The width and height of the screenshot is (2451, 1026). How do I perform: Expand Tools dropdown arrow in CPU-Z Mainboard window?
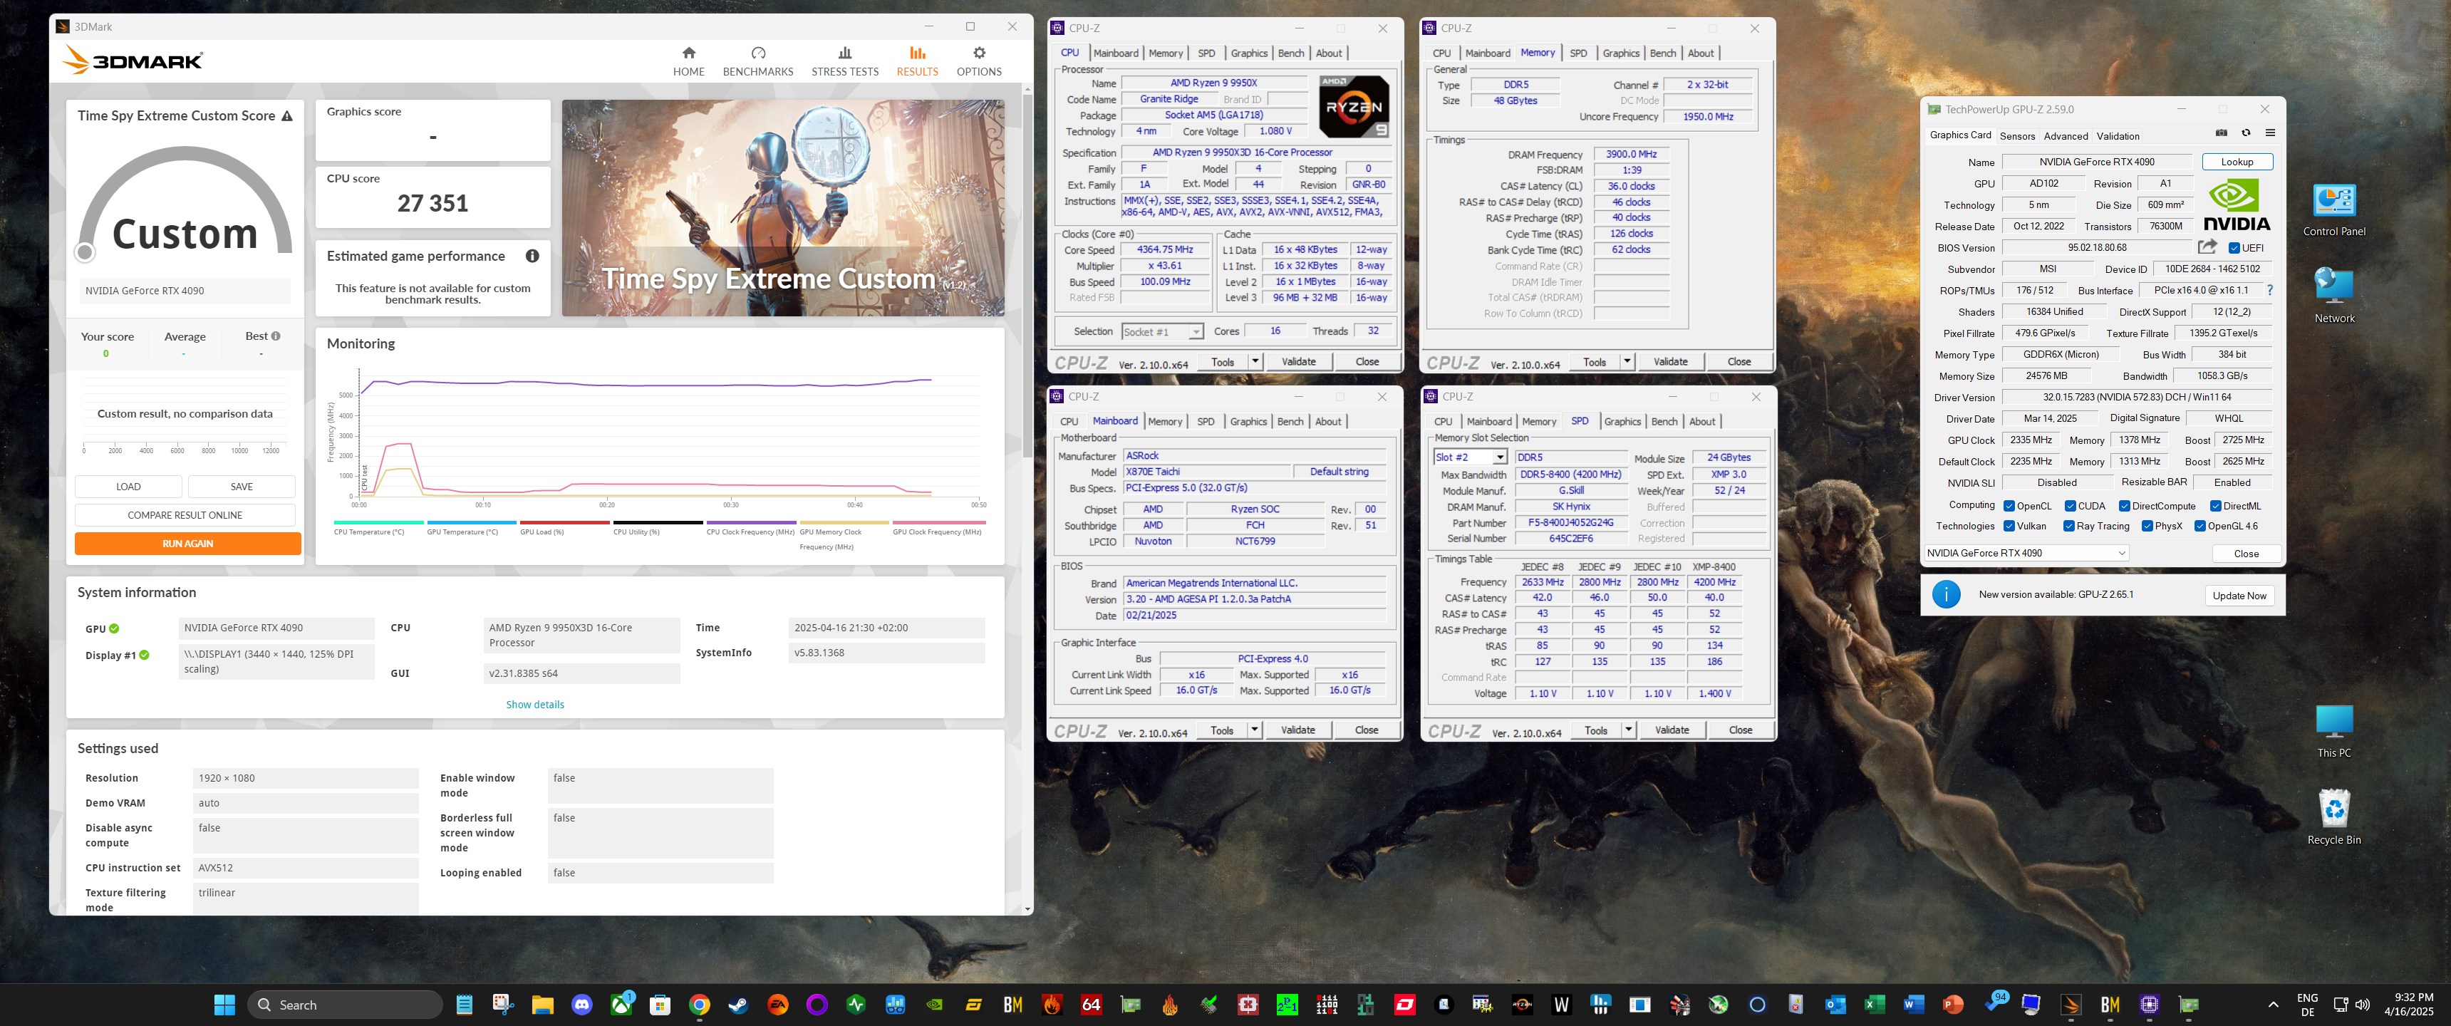click(x=1254, y=730)
